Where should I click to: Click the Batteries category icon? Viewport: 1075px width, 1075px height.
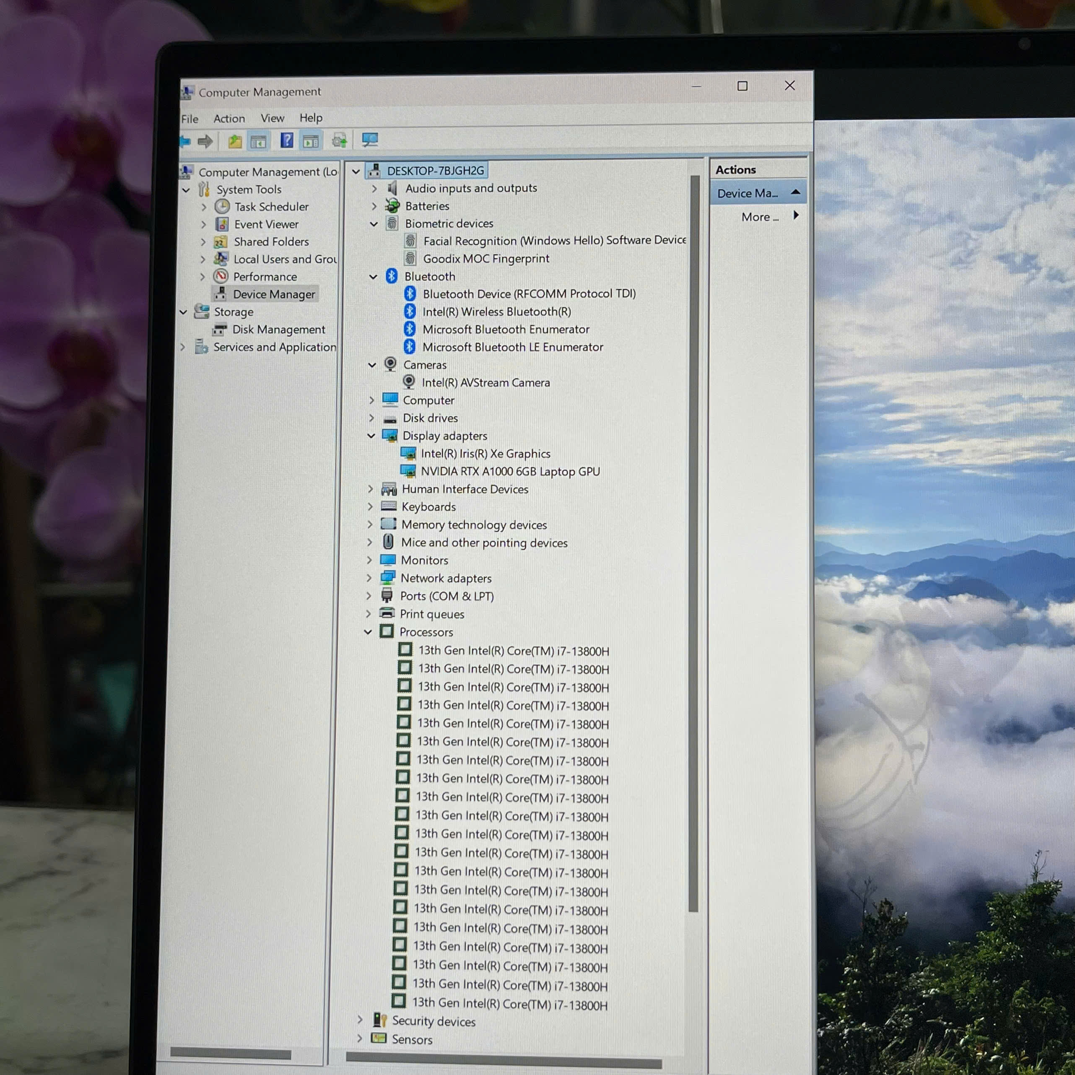[393, 205]
